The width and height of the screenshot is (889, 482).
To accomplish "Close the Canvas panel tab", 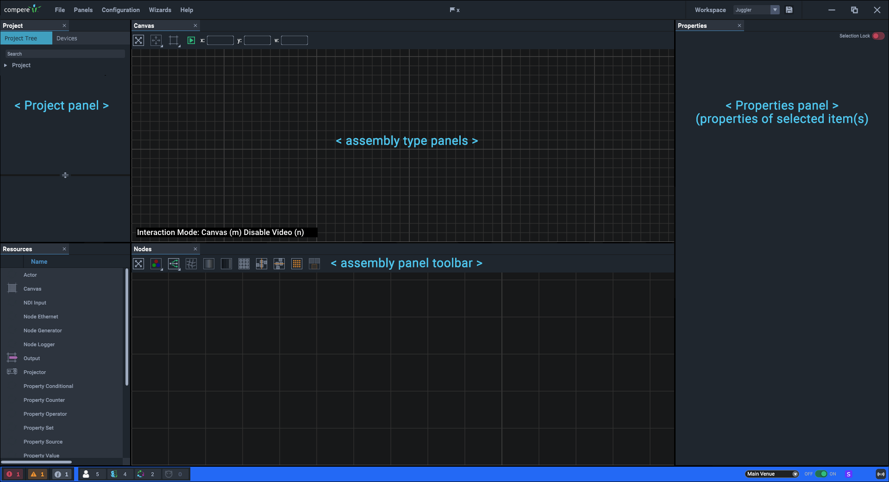I will (195, 26).
